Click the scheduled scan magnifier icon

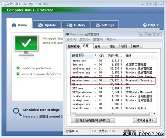[17, 112]
